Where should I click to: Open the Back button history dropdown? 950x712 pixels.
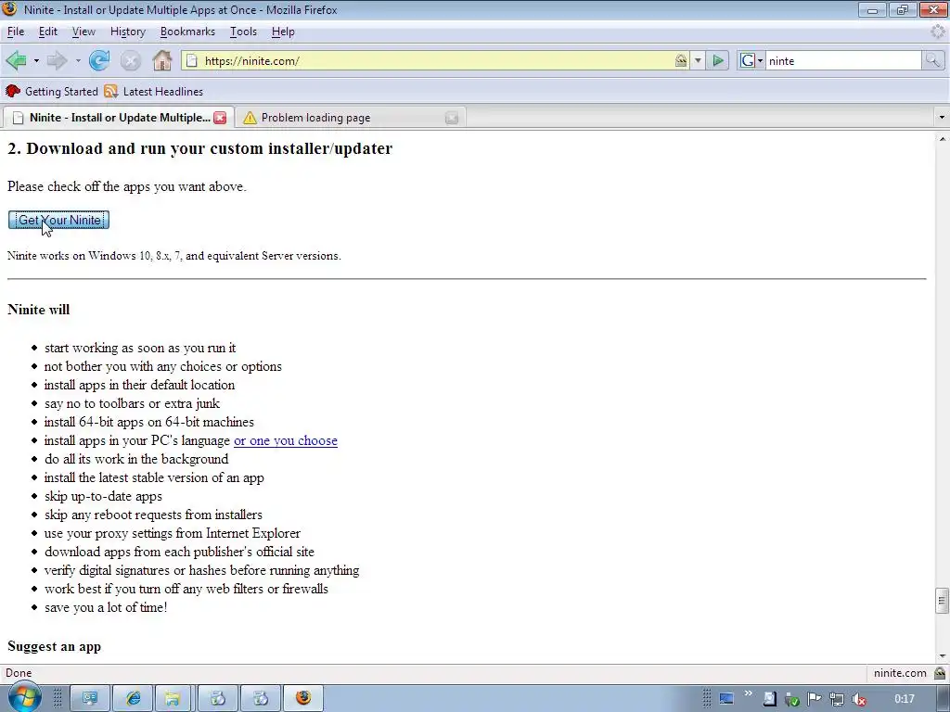[x=36, y=60]
